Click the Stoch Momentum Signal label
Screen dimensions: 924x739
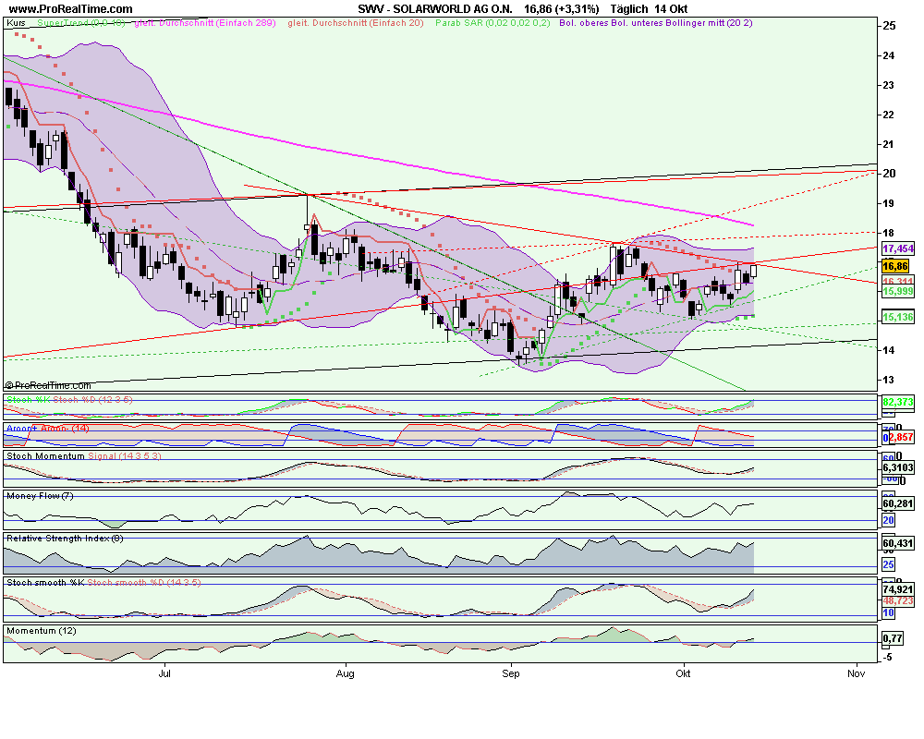pyautogui.click(x=84, y=456)
